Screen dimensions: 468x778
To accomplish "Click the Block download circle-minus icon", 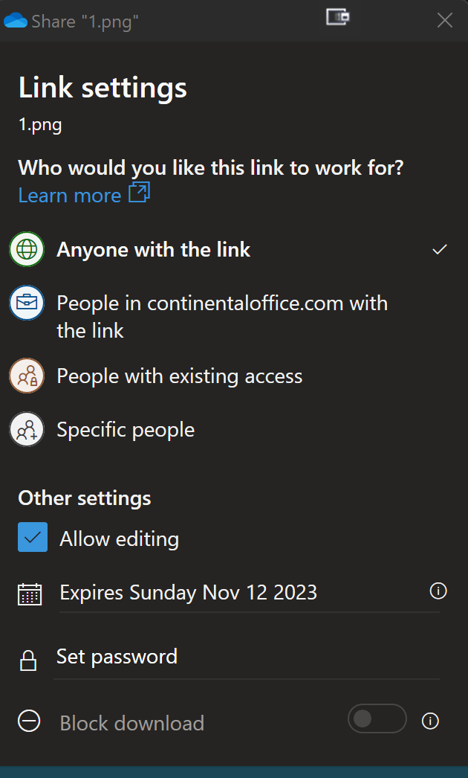I will 29,722.
